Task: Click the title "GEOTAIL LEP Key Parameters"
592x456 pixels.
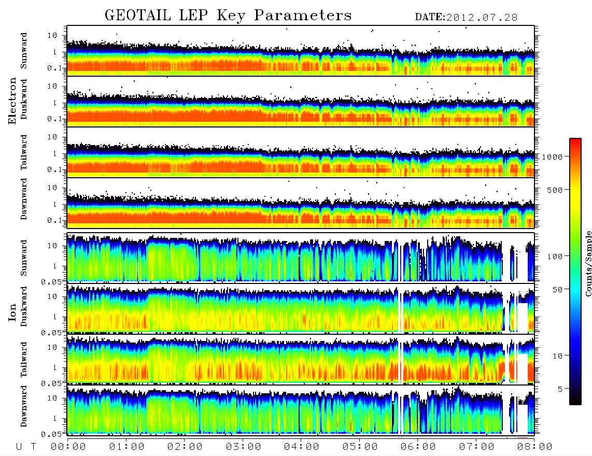Action: tap(228, 16)
